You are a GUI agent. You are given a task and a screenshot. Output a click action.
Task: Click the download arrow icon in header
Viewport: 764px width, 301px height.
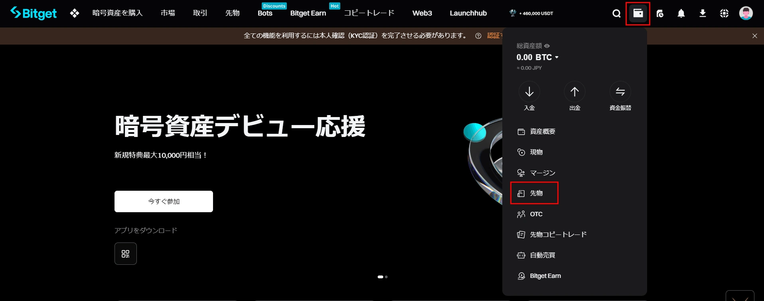click(703, 14)
